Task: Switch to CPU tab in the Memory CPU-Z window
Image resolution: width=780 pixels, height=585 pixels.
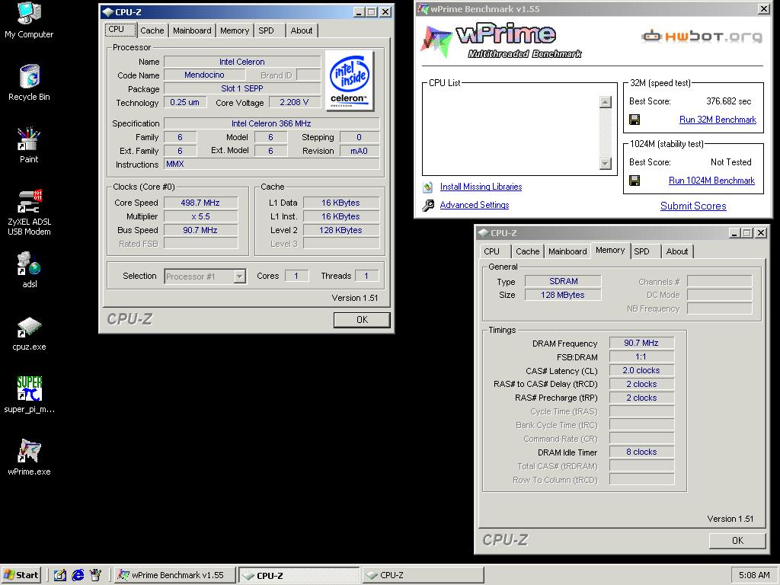Action: 491,251
